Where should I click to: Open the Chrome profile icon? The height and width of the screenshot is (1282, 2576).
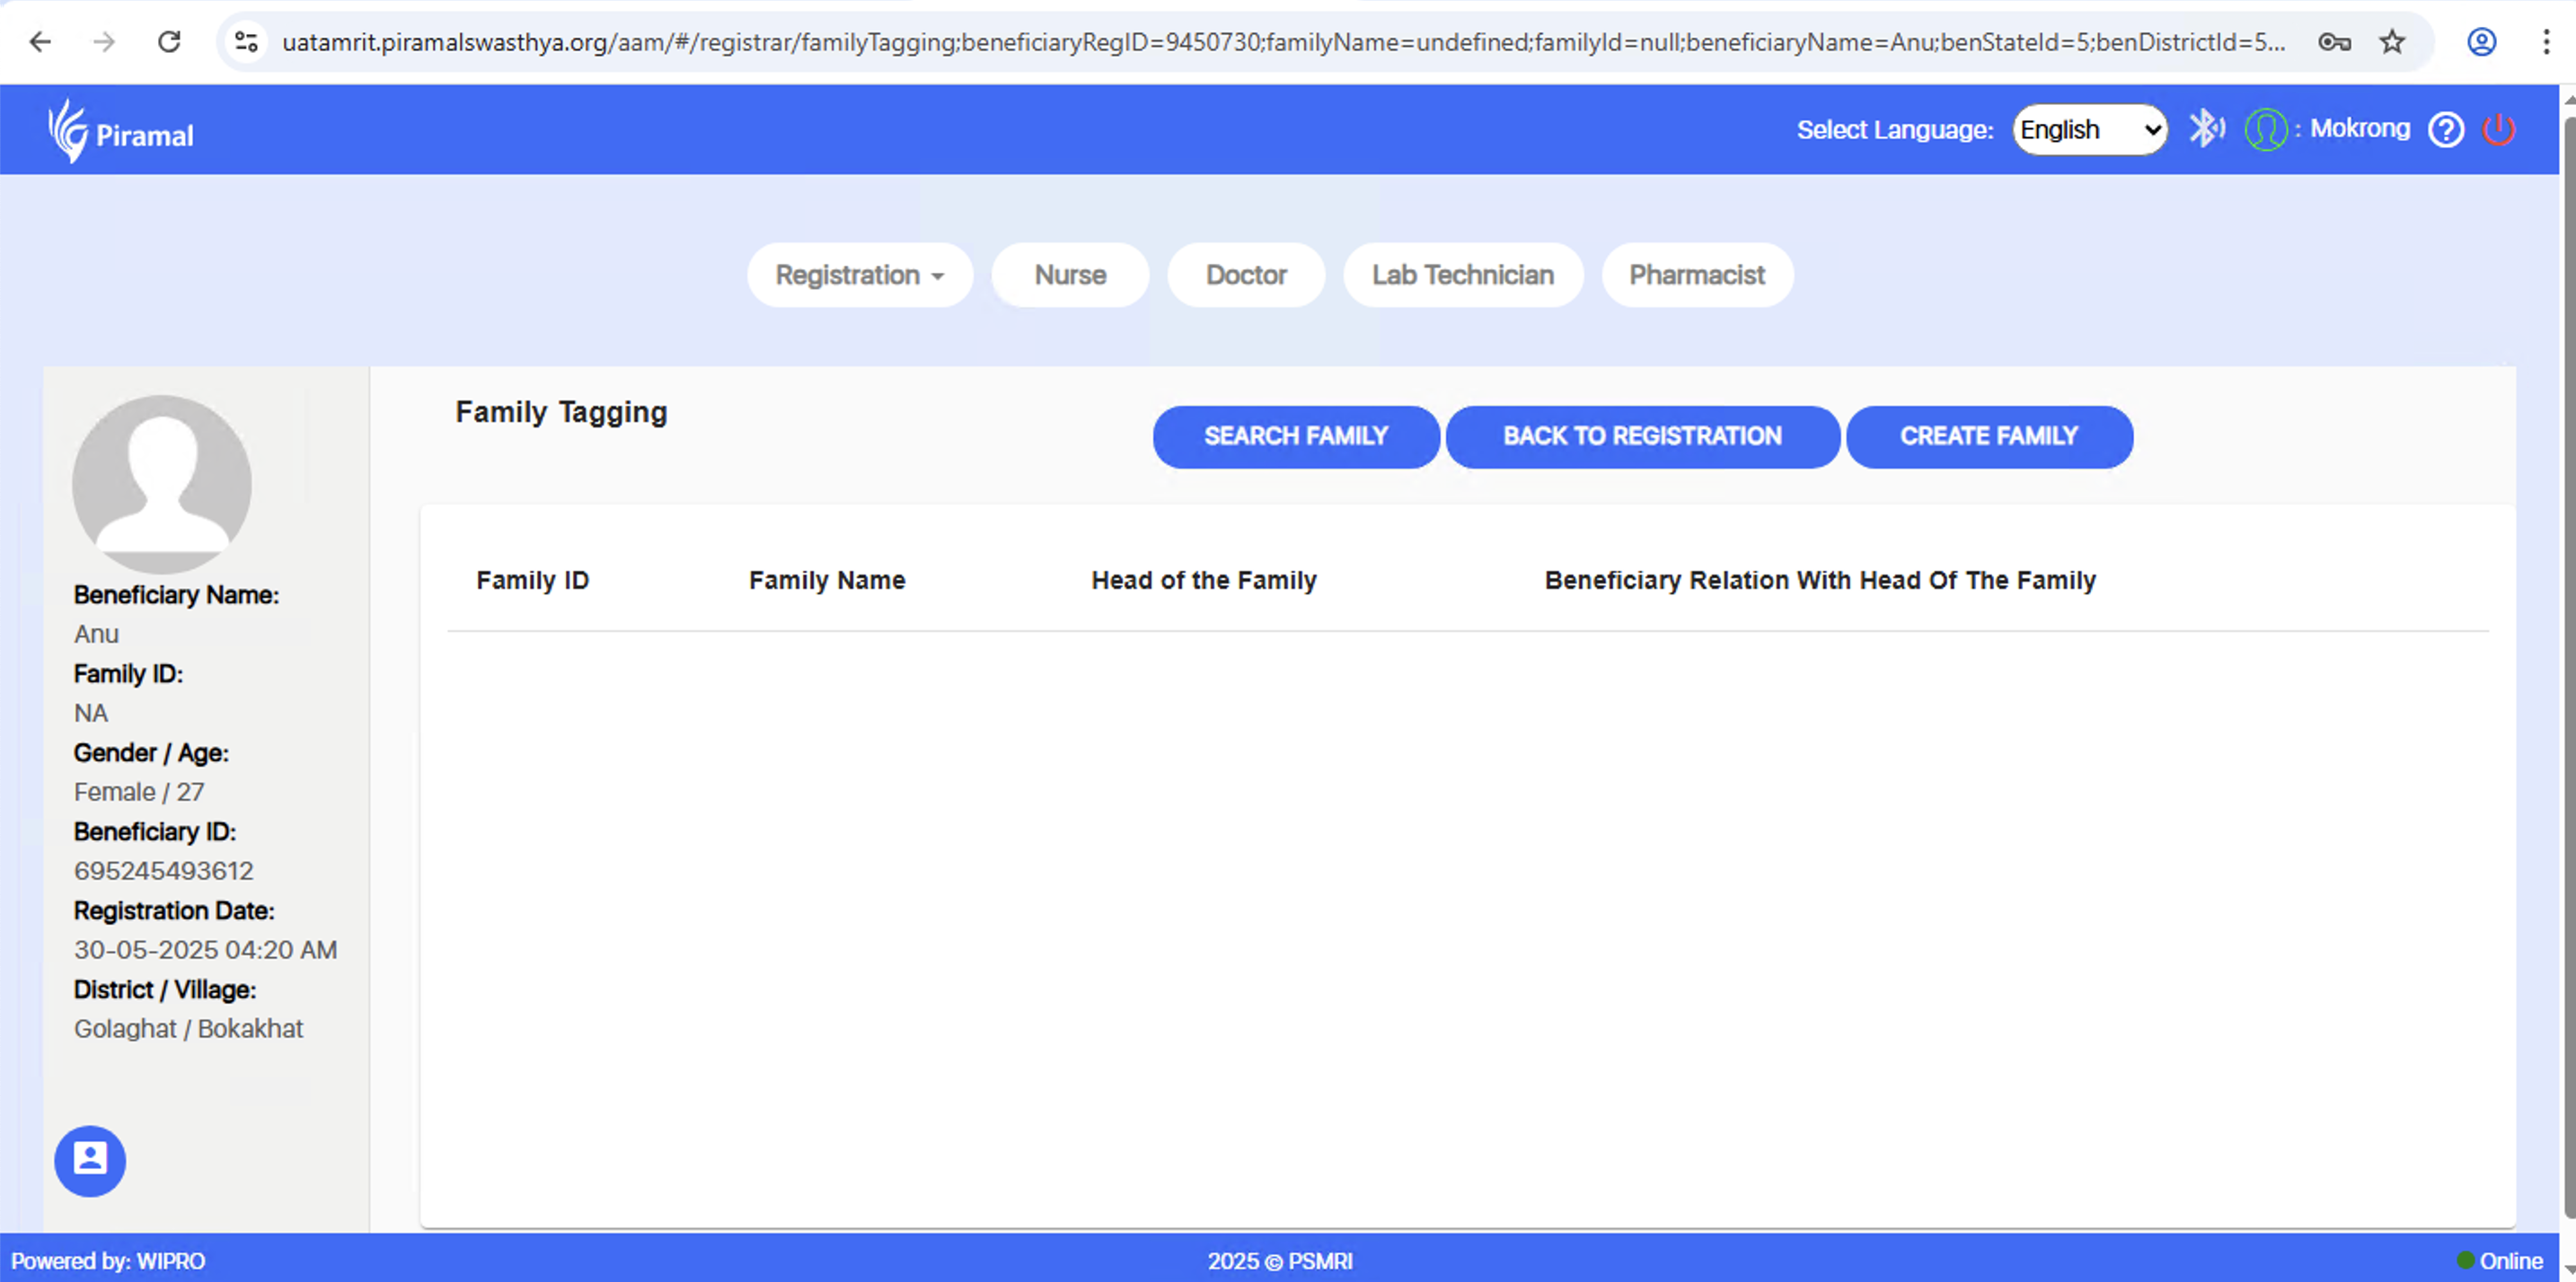[x=2481, y=42]
